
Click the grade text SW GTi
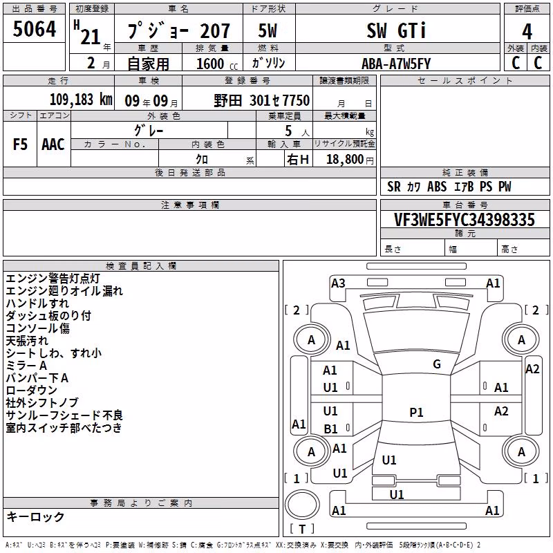point(396,30)
